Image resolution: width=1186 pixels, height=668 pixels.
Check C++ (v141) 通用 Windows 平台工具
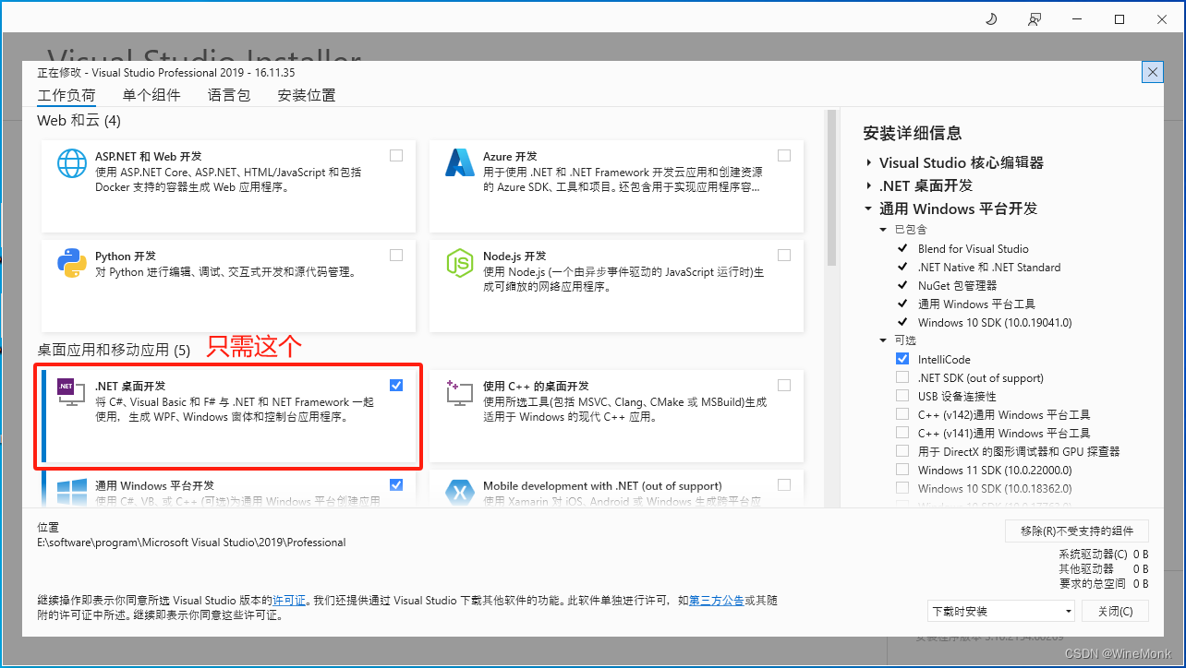(902, 433)
